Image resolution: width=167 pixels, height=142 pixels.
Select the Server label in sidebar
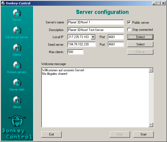tap(17, 20)
